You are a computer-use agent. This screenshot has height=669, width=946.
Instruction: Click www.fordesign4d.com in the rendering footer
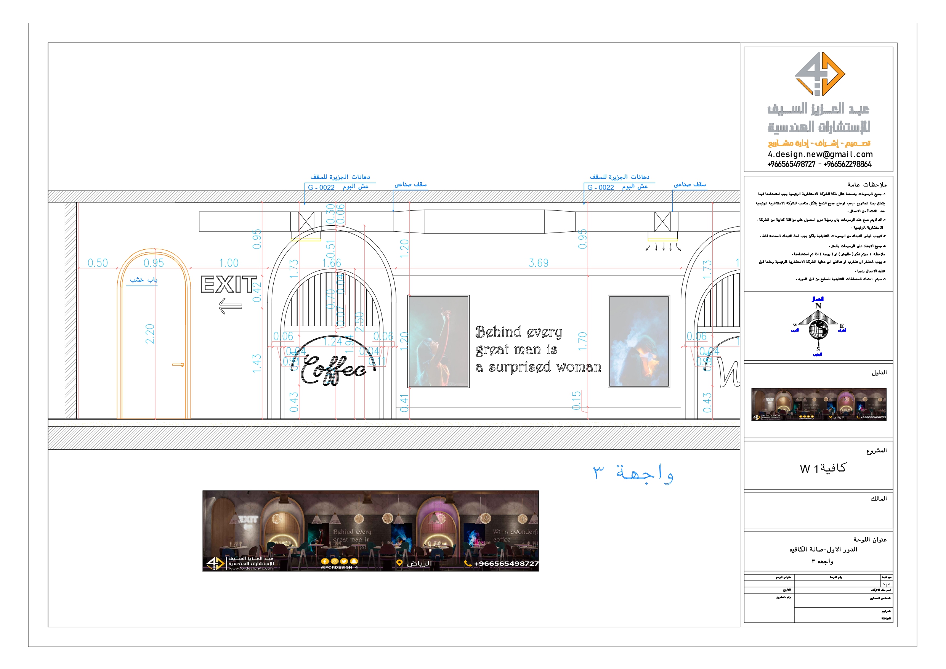251,568
